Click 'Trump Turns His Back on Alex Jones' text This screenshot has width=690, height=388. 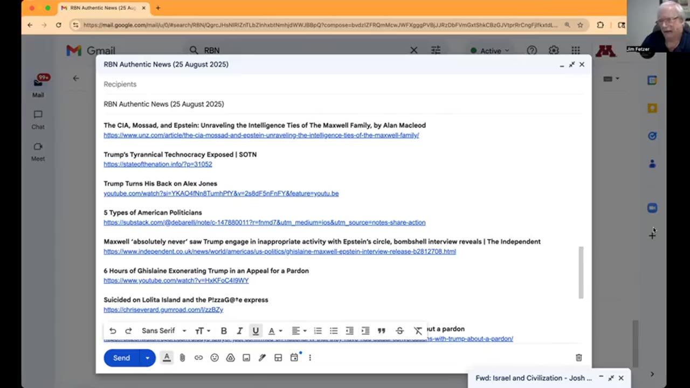tap(160, 183)
